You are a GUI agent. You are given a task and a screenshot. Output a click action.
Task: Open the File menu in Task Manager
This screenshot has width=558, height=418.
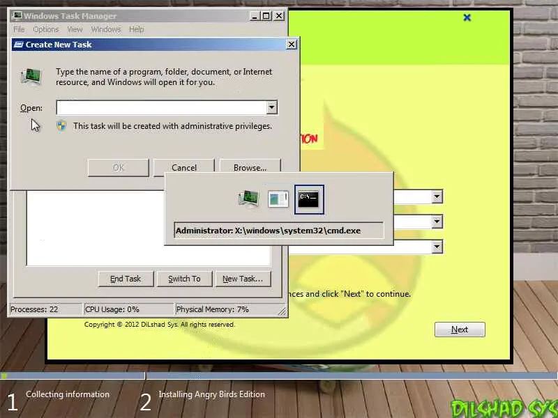[19, 29]
